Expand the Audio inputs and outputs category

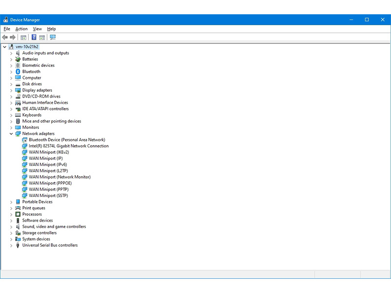(x=11, y=53)
